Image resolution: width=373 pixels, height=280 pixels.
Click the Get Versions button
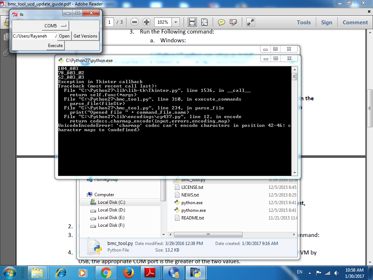point(85,36)
